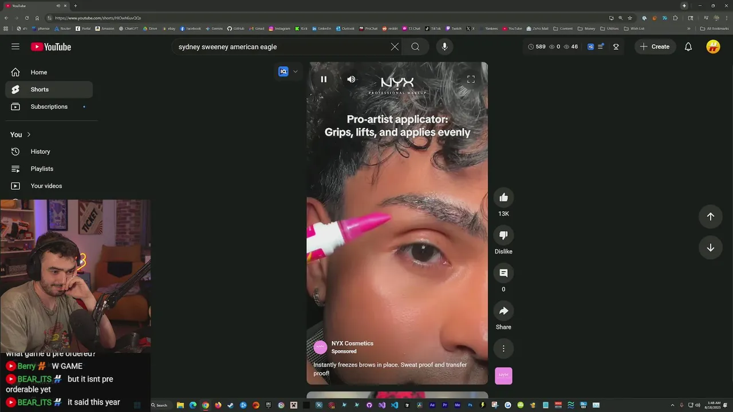Viewport: 733px width, 412px height.
Task: Start voice search with the microphone
Action: 444,47
